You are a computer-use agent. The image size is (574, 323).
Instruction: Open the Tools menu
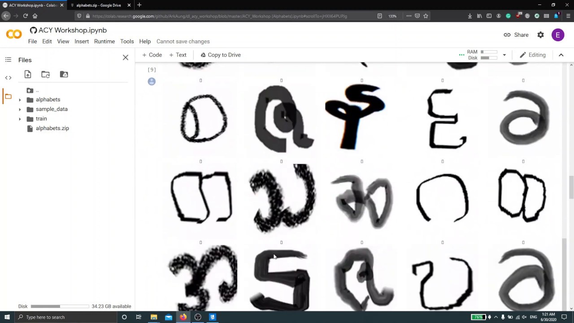coord(127,41)
